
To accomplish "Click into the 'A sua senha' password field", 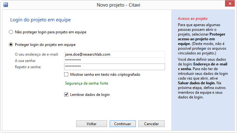I will [114, 60].
